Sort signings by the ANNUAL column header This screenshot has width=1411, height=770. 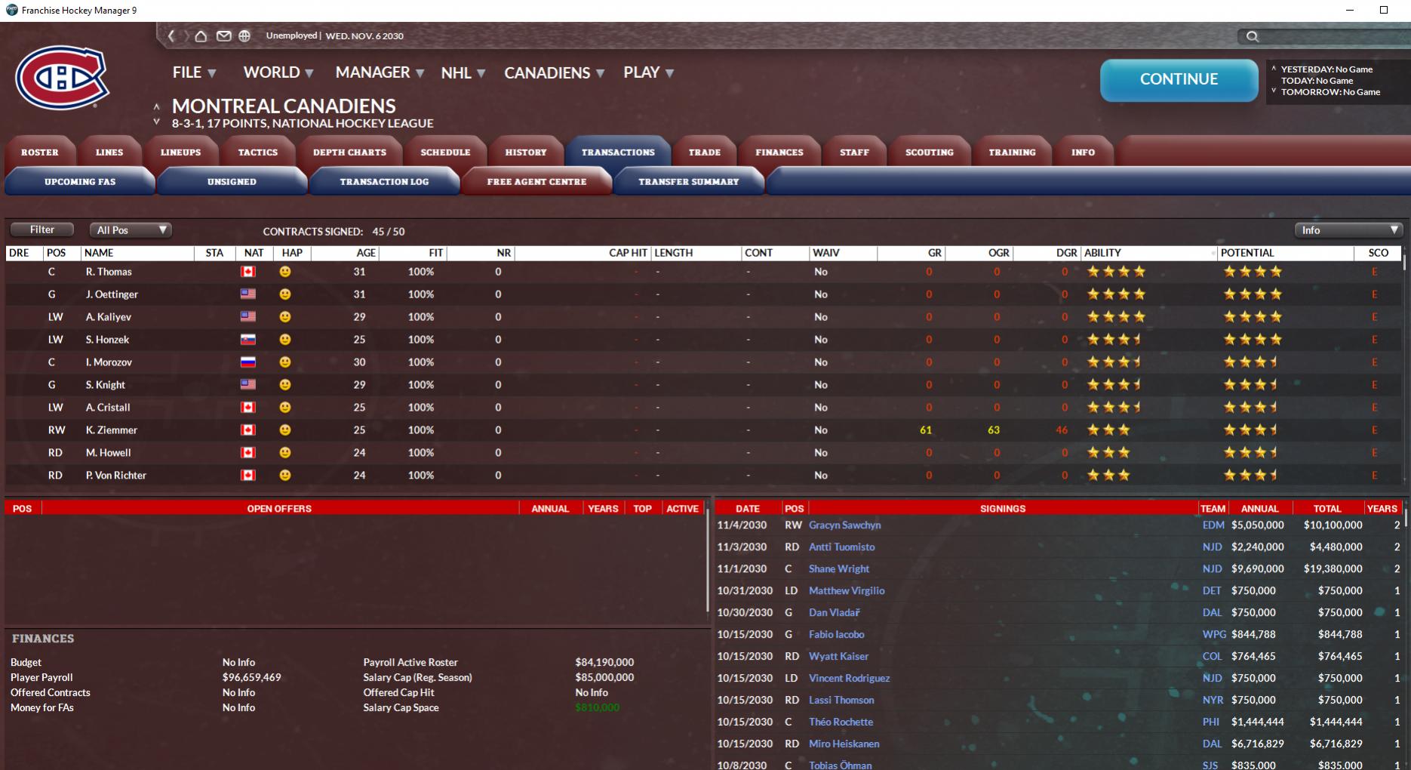coord(1259,509)
